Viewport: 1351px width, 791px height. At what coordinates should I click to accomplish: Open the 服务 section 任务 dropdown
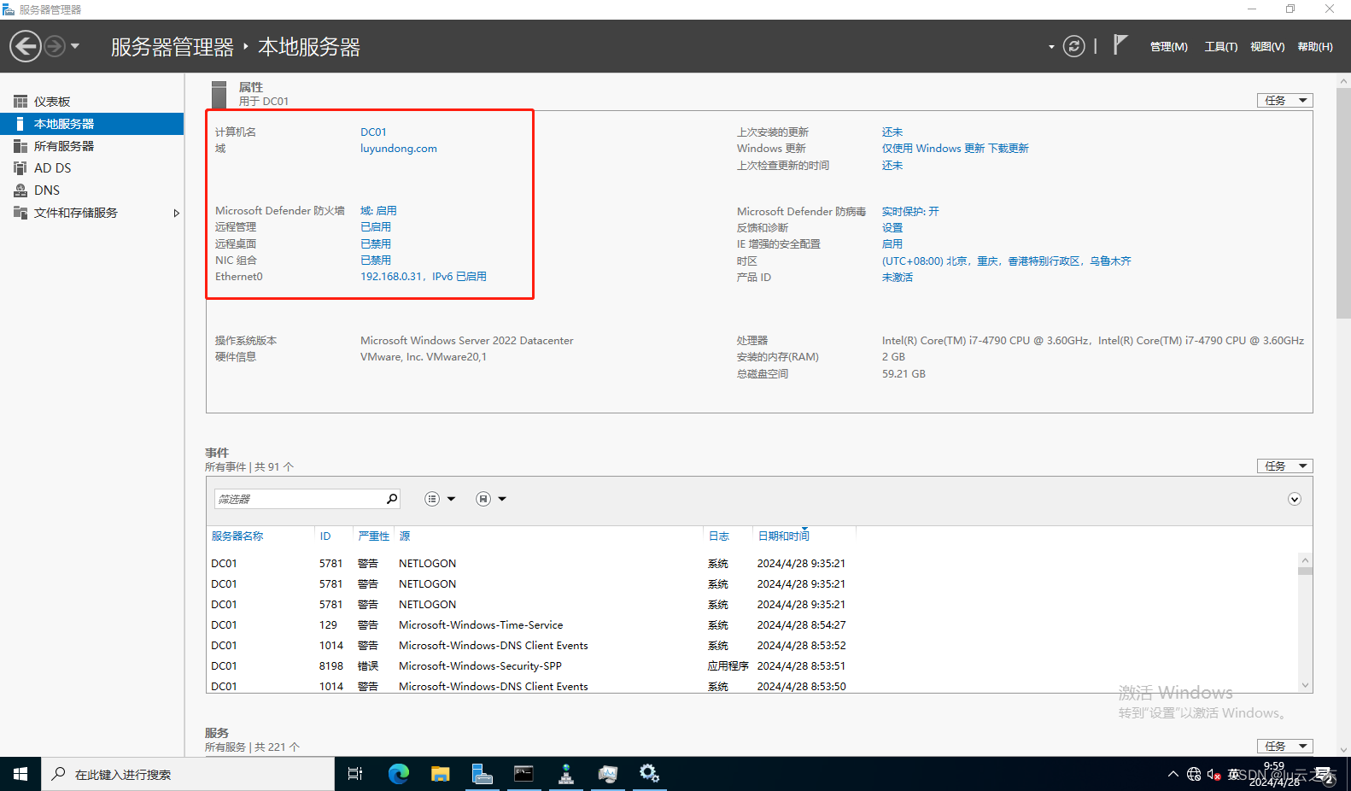pos(1285,747)
